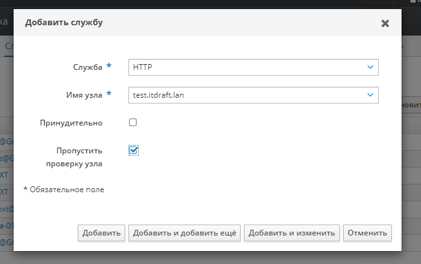Click the Служба field label
The image size is (421, 264).
(88, 67)
